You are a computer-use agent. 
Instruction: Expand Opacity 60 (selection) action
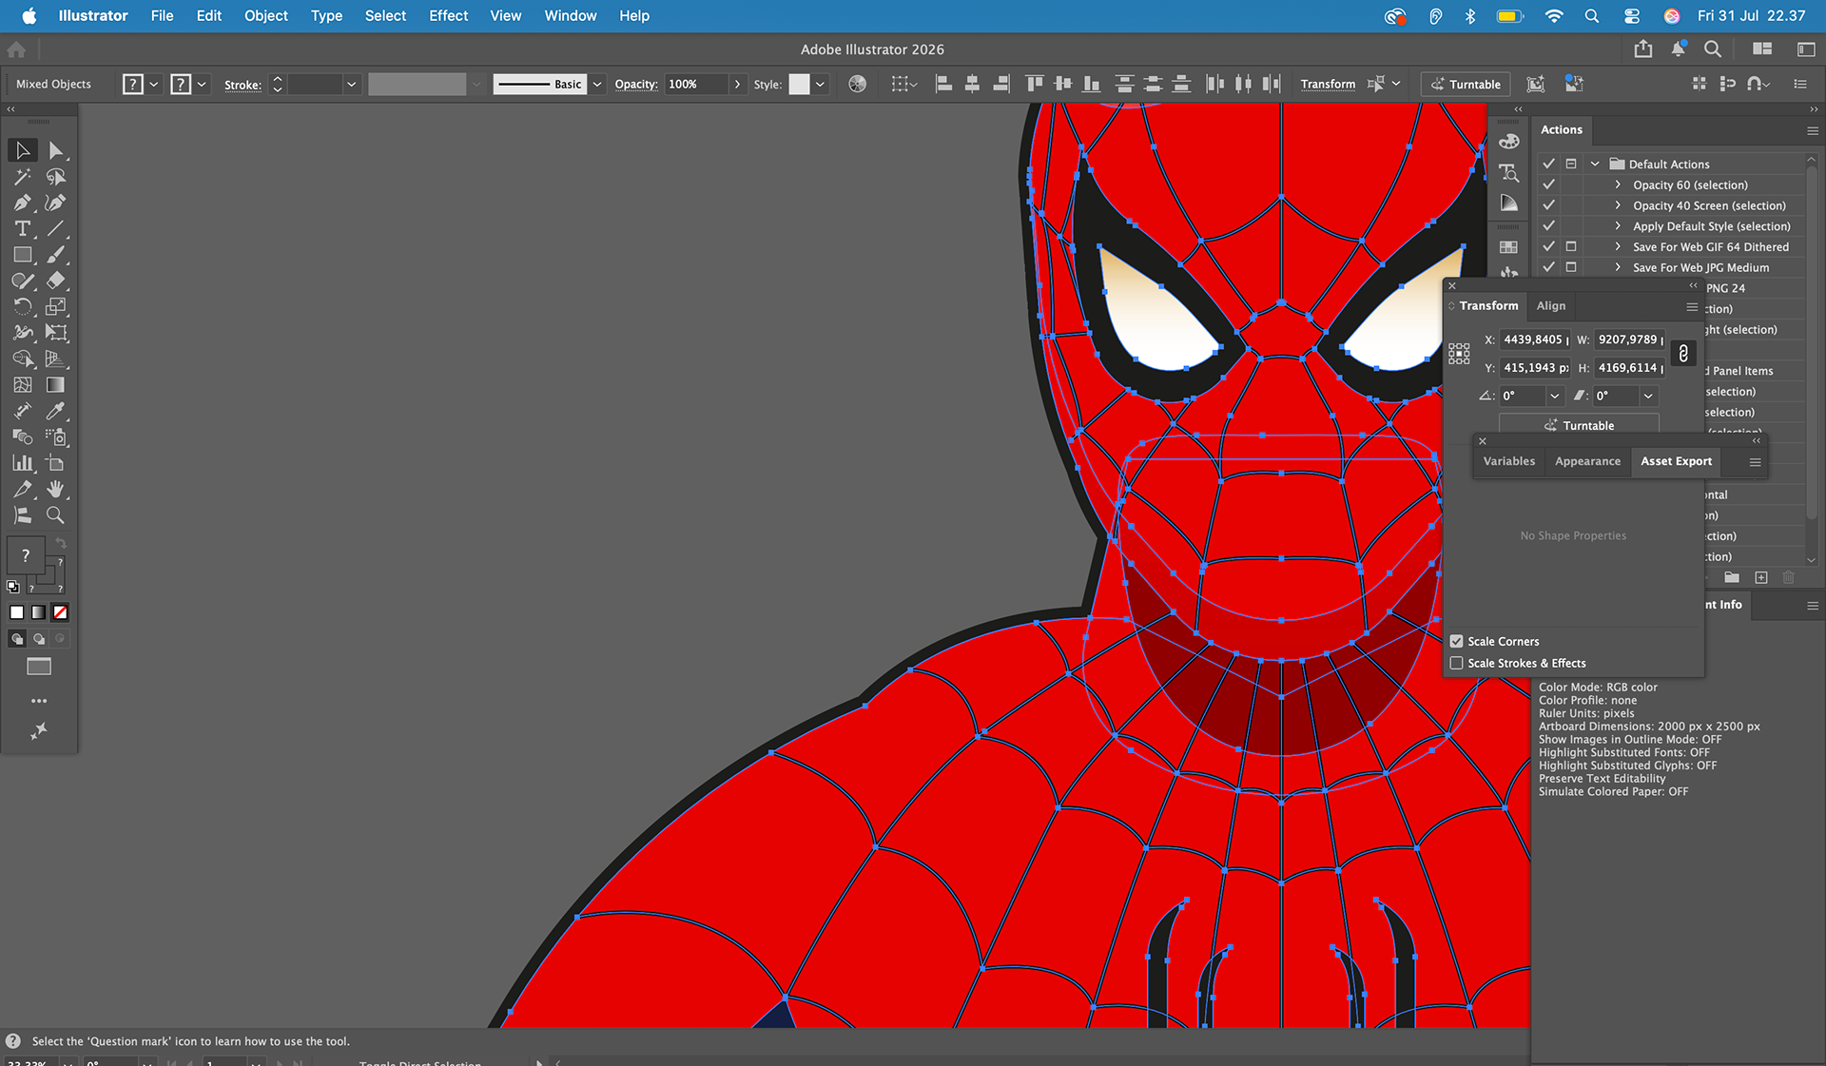[x=1618, y=184]
